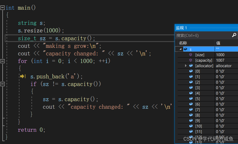This screenshot has width=238, height=144.
Task: Collapse the if statement code block
Action: pos(2,84)
